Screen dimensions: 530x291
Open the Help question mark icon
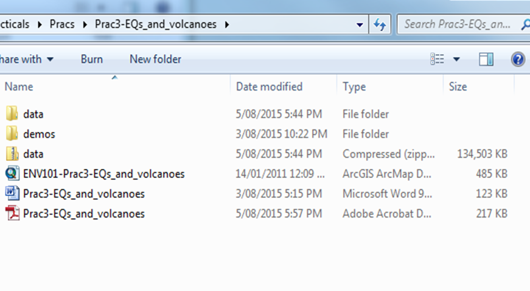pos(518,60)
